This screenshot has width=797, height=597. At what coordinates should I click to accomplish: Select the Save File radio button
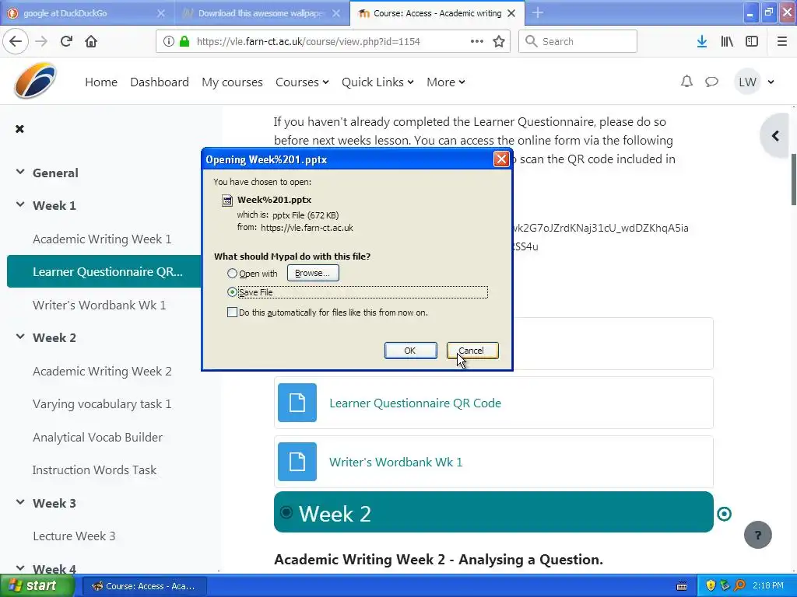tap(232, 292)
